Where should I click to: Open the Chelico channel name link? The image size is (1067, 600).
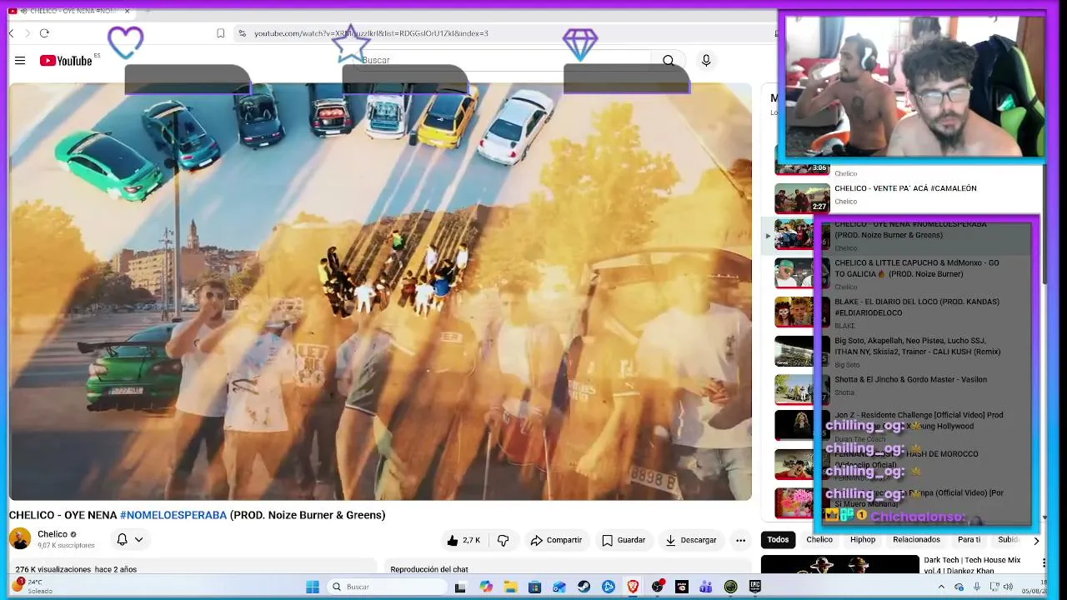coord(53,534)
